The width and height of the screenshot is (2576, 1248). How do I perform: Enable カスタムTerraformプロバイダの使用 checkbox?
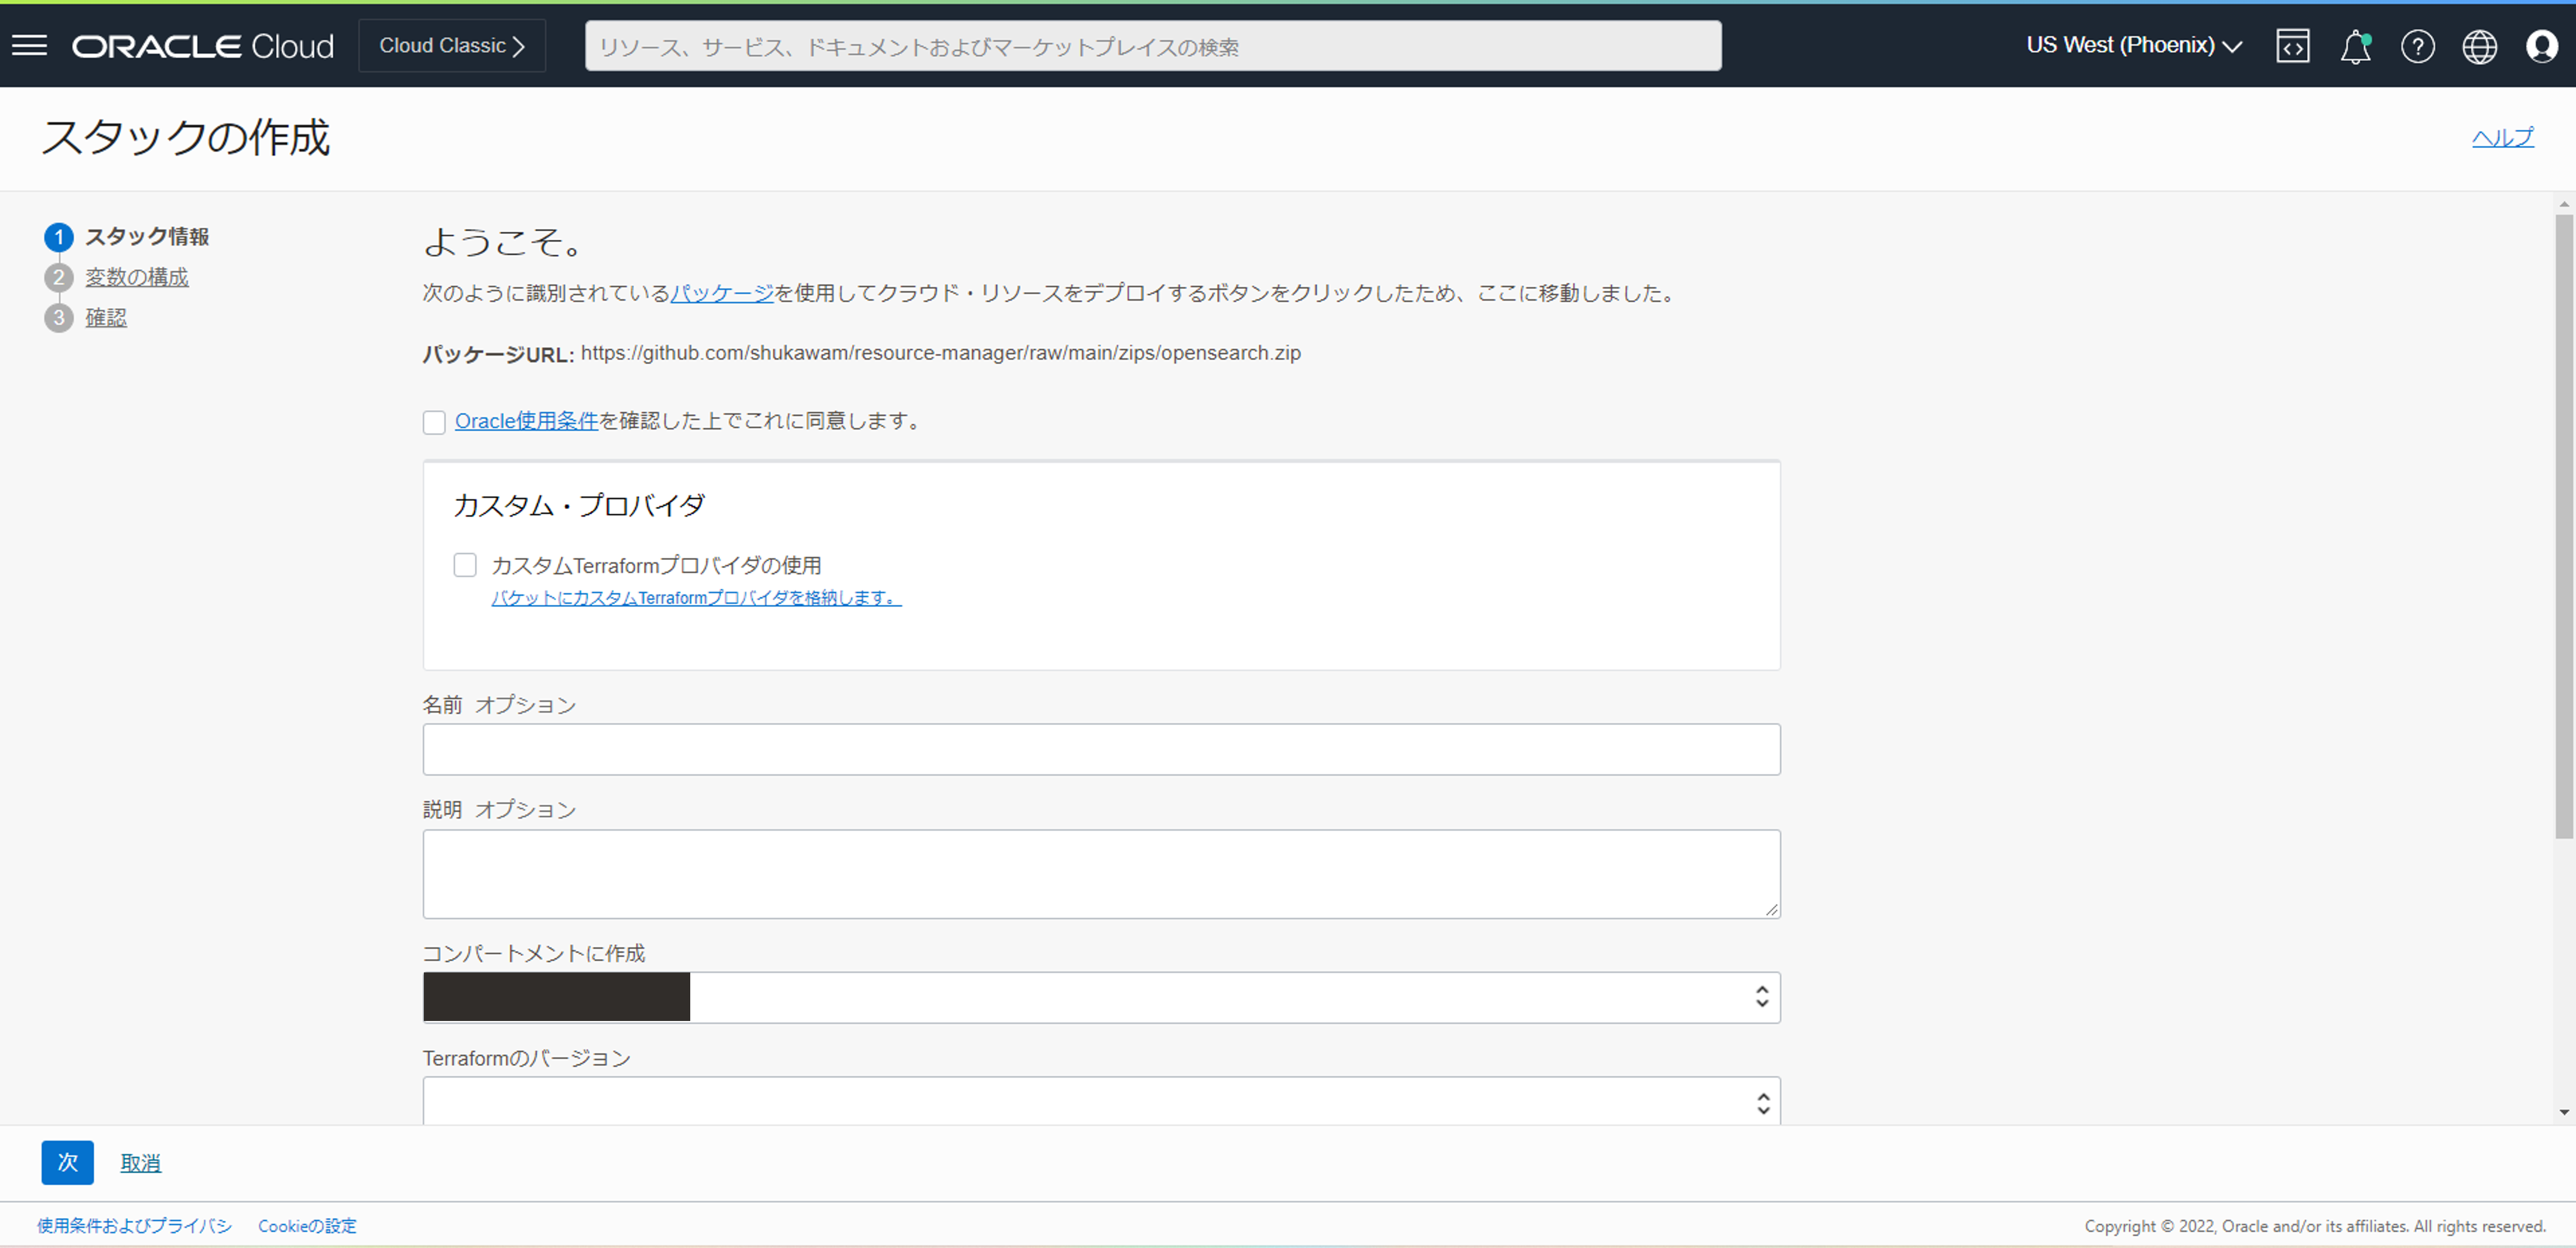point(465,565)
